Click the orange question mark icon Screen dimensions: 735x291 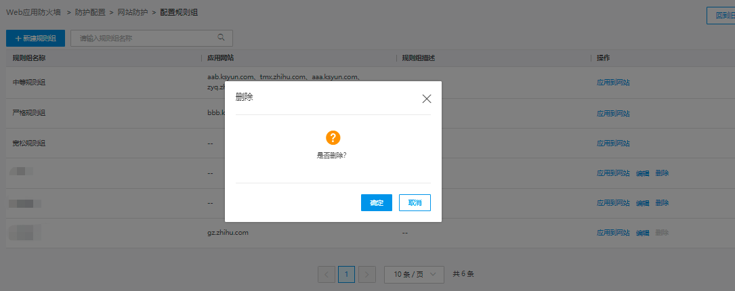tap(333, 138)
